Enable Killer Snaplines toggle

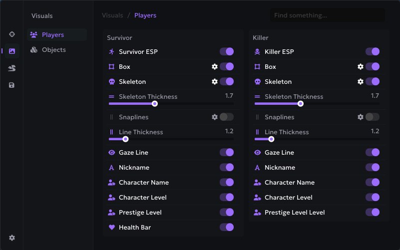[x=372, y=117]
